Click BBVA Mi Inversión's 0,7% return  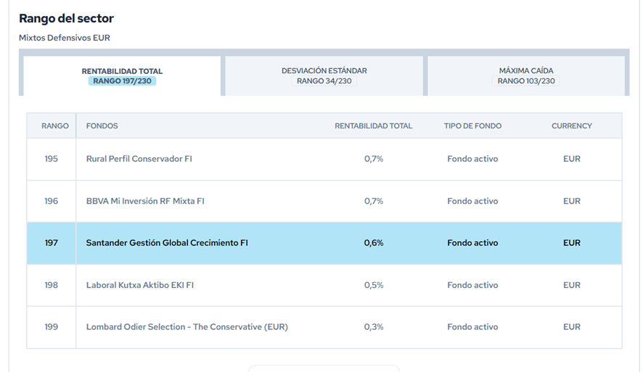click(x=374, y=201)
